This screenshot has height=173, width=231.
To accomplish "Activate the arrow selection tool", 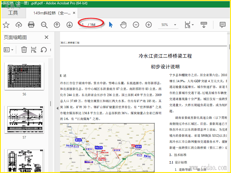I will coord(111,25).
